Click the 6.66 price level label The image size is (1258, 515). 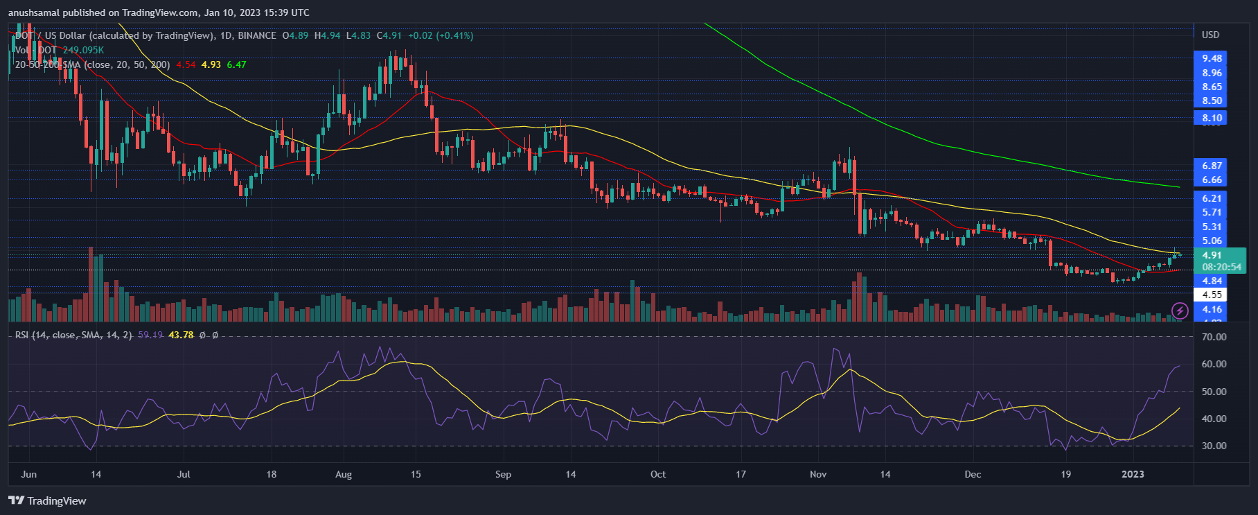pyautogui.click(x=1212, y=180)
